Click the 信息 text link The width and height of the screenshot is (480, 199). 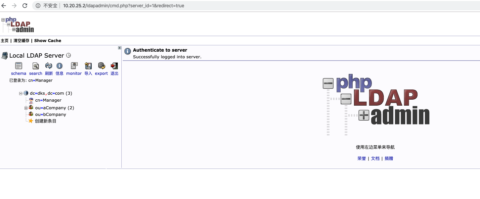coord(60,74)
